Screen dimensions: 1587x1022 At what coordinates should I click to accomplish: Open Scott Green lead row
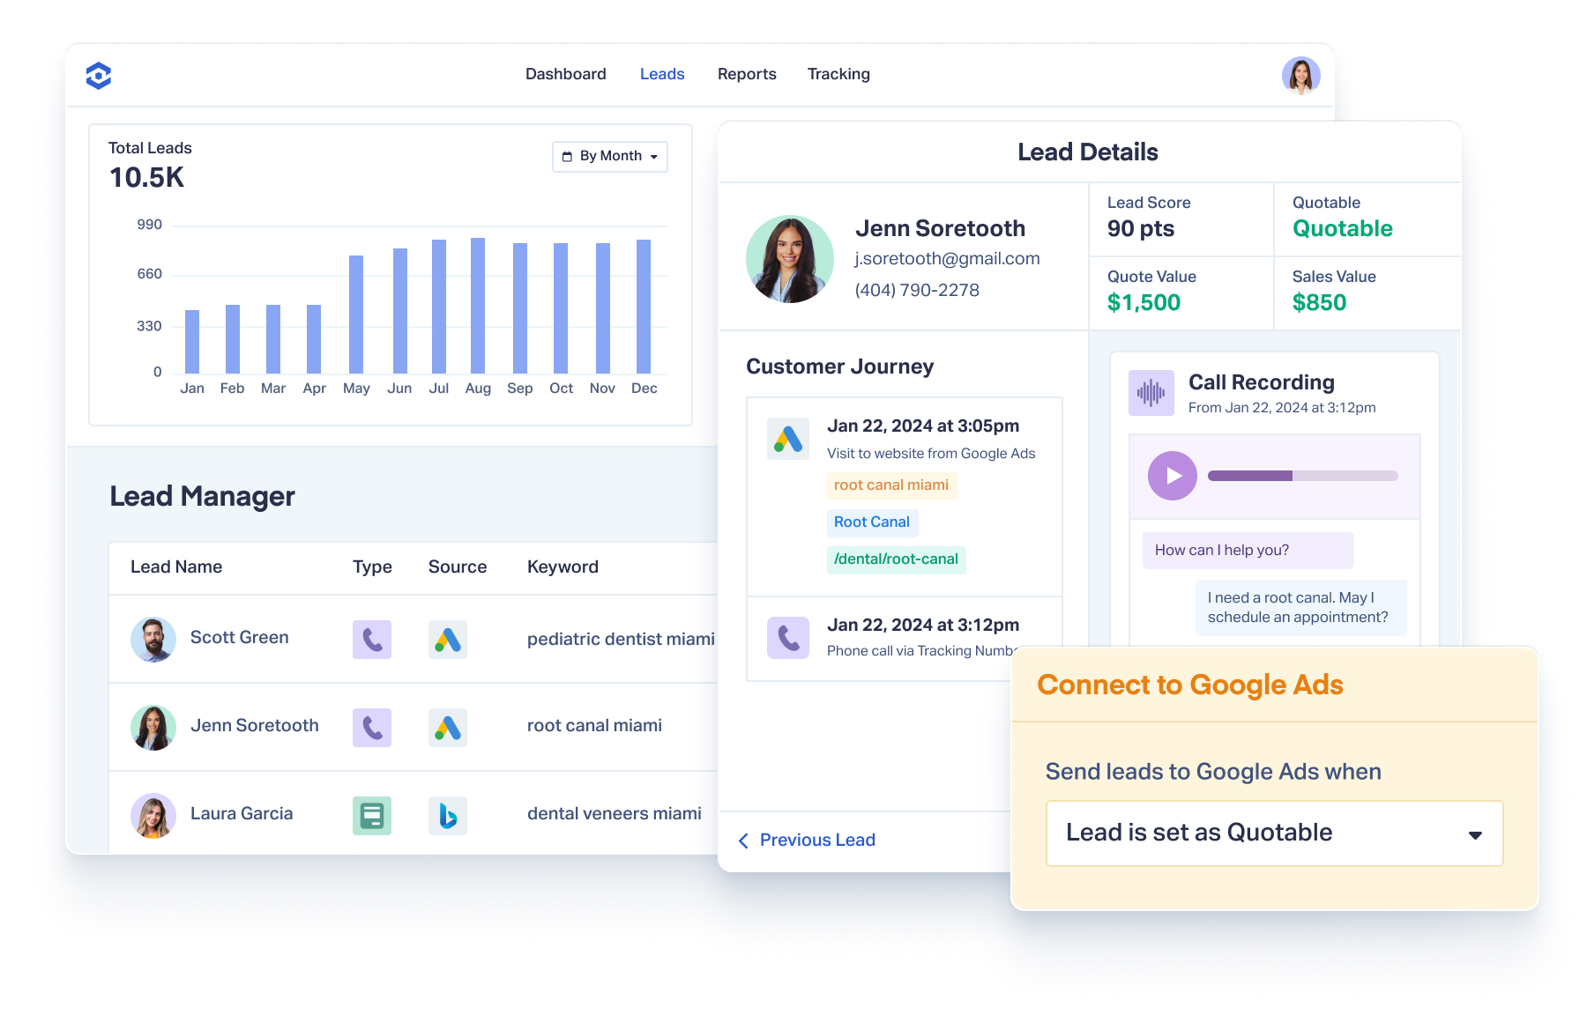[413, 639]
